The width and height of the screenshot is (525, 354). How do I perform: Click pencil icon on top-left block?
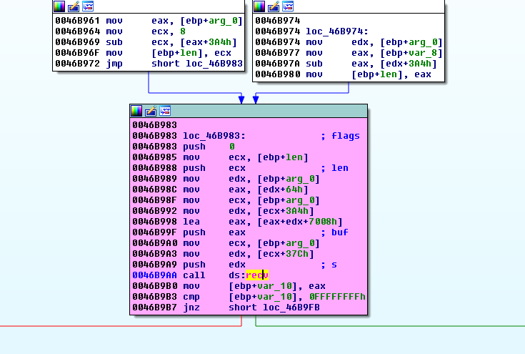click(74, 6)
